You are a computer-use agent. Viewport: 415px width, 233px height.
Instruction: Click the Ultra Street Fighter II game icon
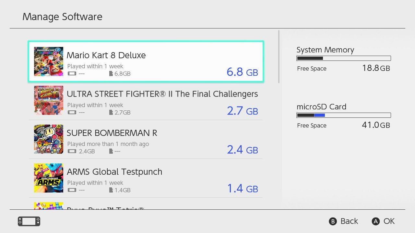click(49, 100)
